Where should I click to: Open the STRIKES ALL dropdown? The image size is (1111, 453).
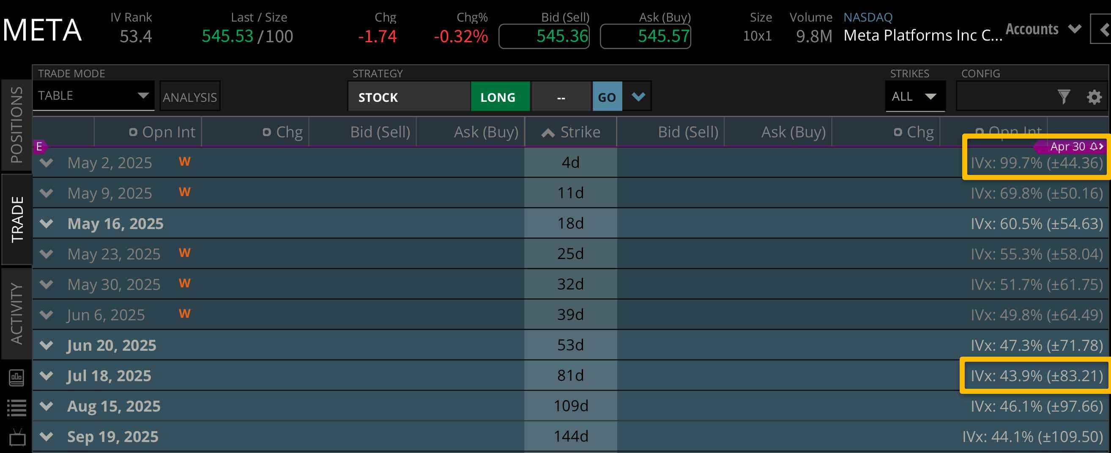914,96
